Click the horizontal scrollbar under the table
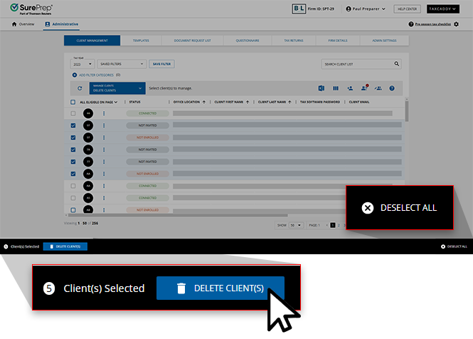Image resolution: width=473 pixels, height=339 pixels. (178, 215)
